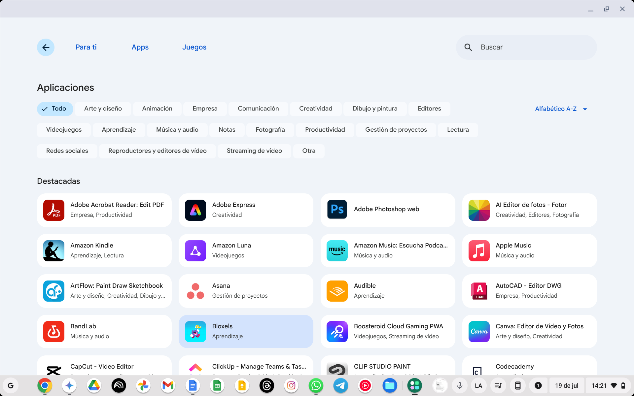The height and width of the screenshot is (396, 634).
Task: Open the Asana three-dots icon
Action: tap(195, 291)
